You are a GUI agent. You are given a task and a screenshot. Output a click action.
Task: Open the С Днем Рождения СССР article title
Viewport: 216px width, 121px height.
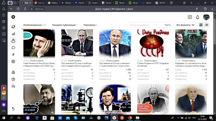153,65
